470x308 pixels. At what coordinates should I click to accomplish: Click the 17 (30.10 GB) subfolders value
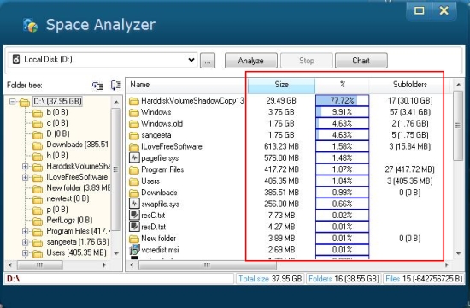(409, 101)
